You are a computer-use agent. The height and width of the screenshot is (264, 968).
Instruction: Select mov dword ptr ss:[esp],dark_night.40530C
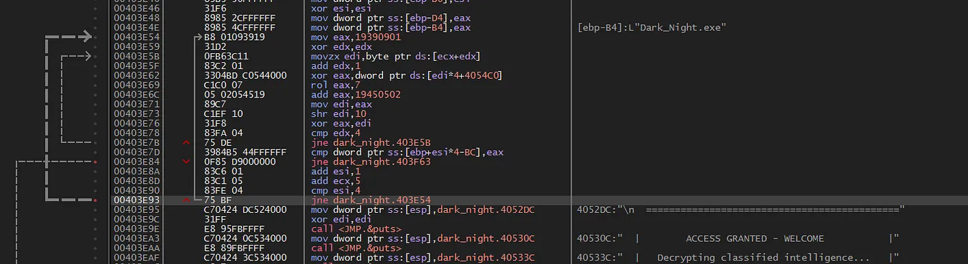click(x=422, y=238)
